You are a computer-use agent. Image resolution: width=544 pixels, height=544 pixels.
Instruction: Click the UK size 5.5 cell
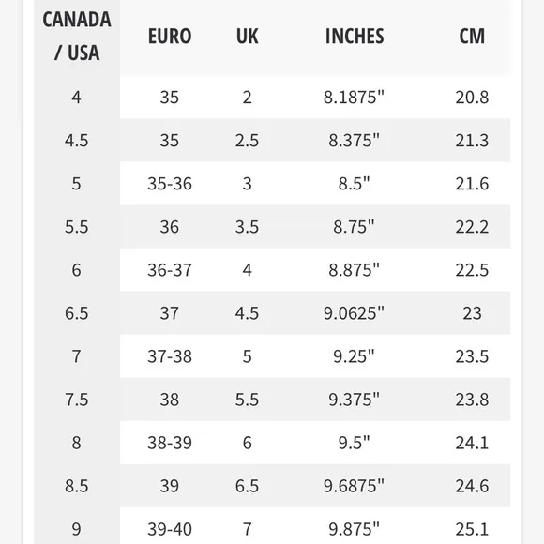tap(247, 400)
